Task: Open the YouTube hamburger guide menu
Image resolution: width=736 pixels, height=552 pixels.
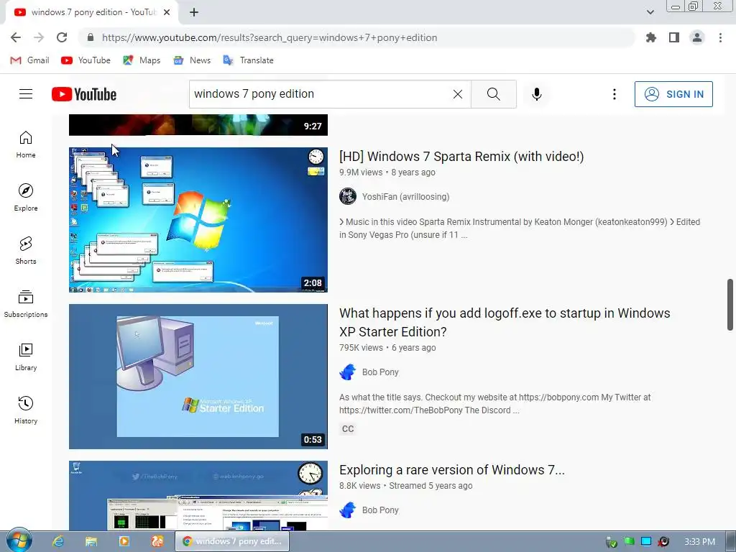Action: [26, 94]
